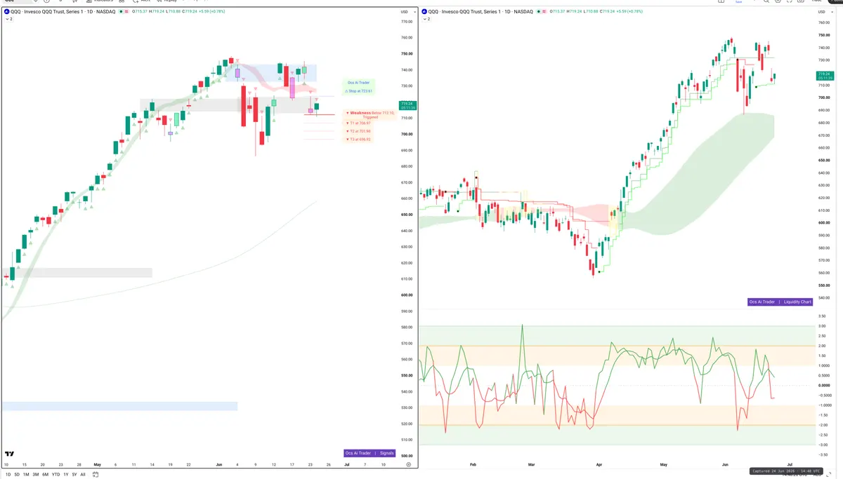Screen dimensions: 843x479
Task: Click the 719.24 price tag on right chart axis
Action: [x=824, y=76]
